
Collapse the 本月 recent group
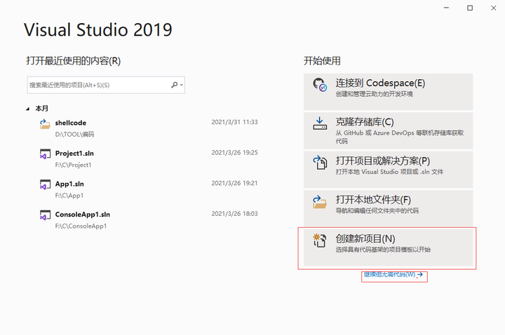pyautogui.click(x=27, y=109)
